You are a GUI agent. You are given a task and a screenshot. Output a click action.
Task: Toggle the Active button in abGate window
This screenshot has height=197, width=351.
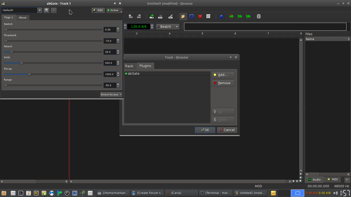114,10
